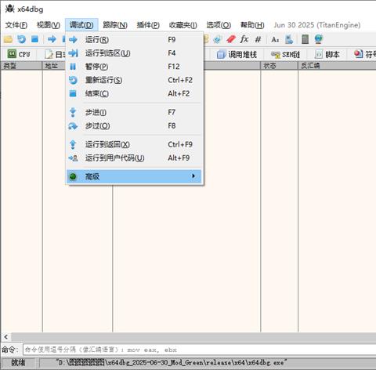The image size is (376, 370).
Task: Open the 视图(V) menu
Action: click(49, 25)
